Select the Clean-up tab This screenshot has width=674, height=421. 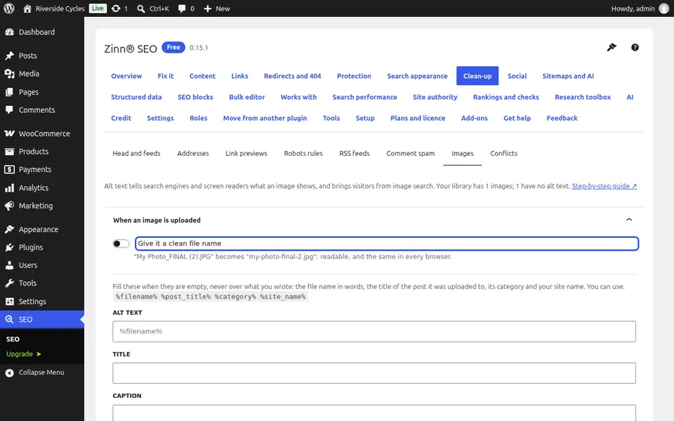pos(477,76)
